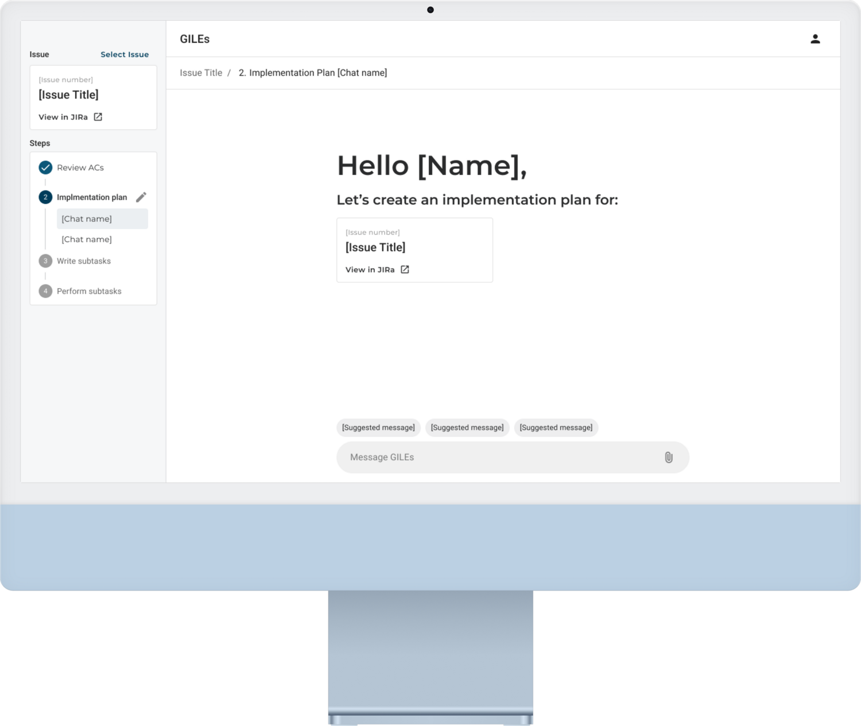Select step 3 number badge

[45, 261]
